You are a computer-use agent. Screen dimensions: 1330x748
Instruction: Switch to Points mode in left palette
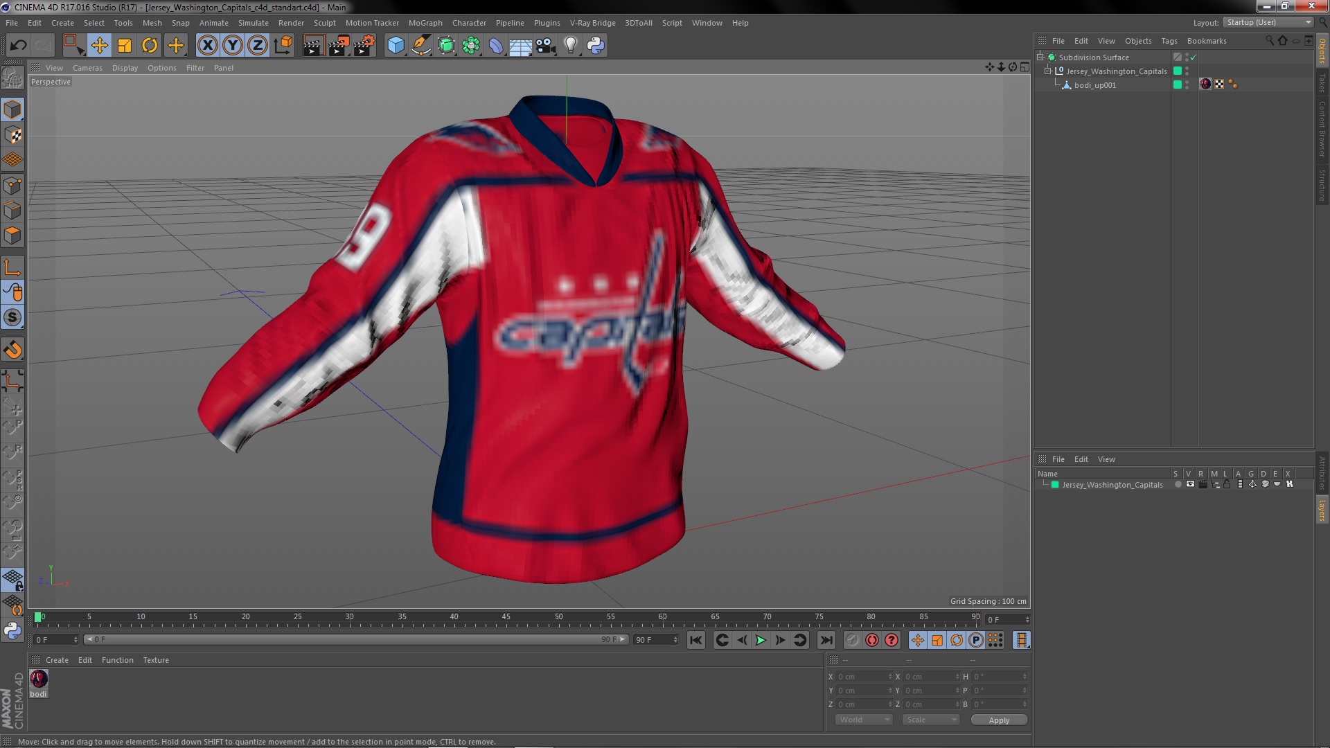(x=12, y=186)
